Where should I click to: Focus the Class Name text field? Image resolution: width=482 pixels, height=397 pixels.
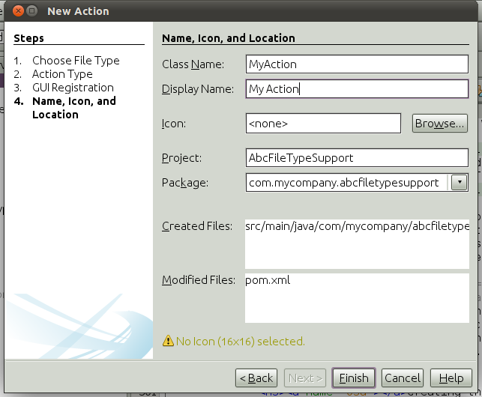[356, 64]
